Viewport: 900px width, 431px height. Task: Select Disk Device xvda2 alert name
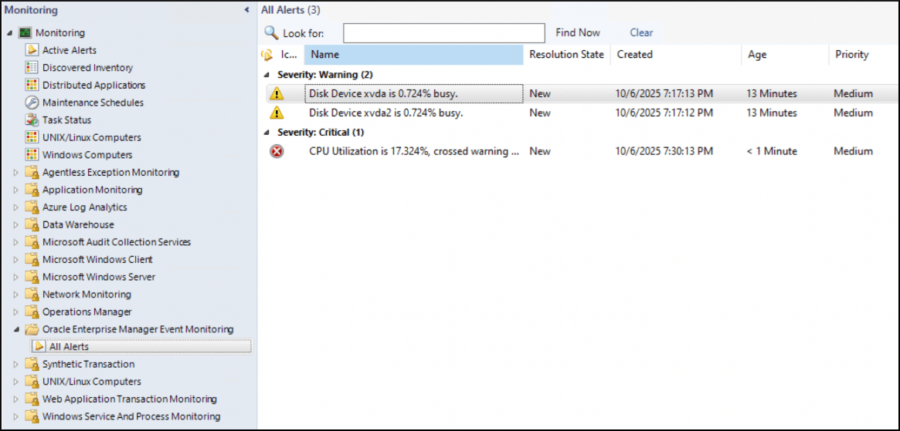(x=385, y=113)
